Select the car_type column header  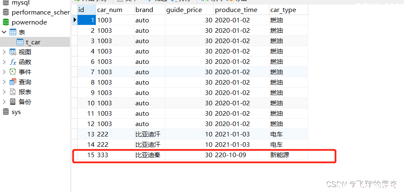289,10
